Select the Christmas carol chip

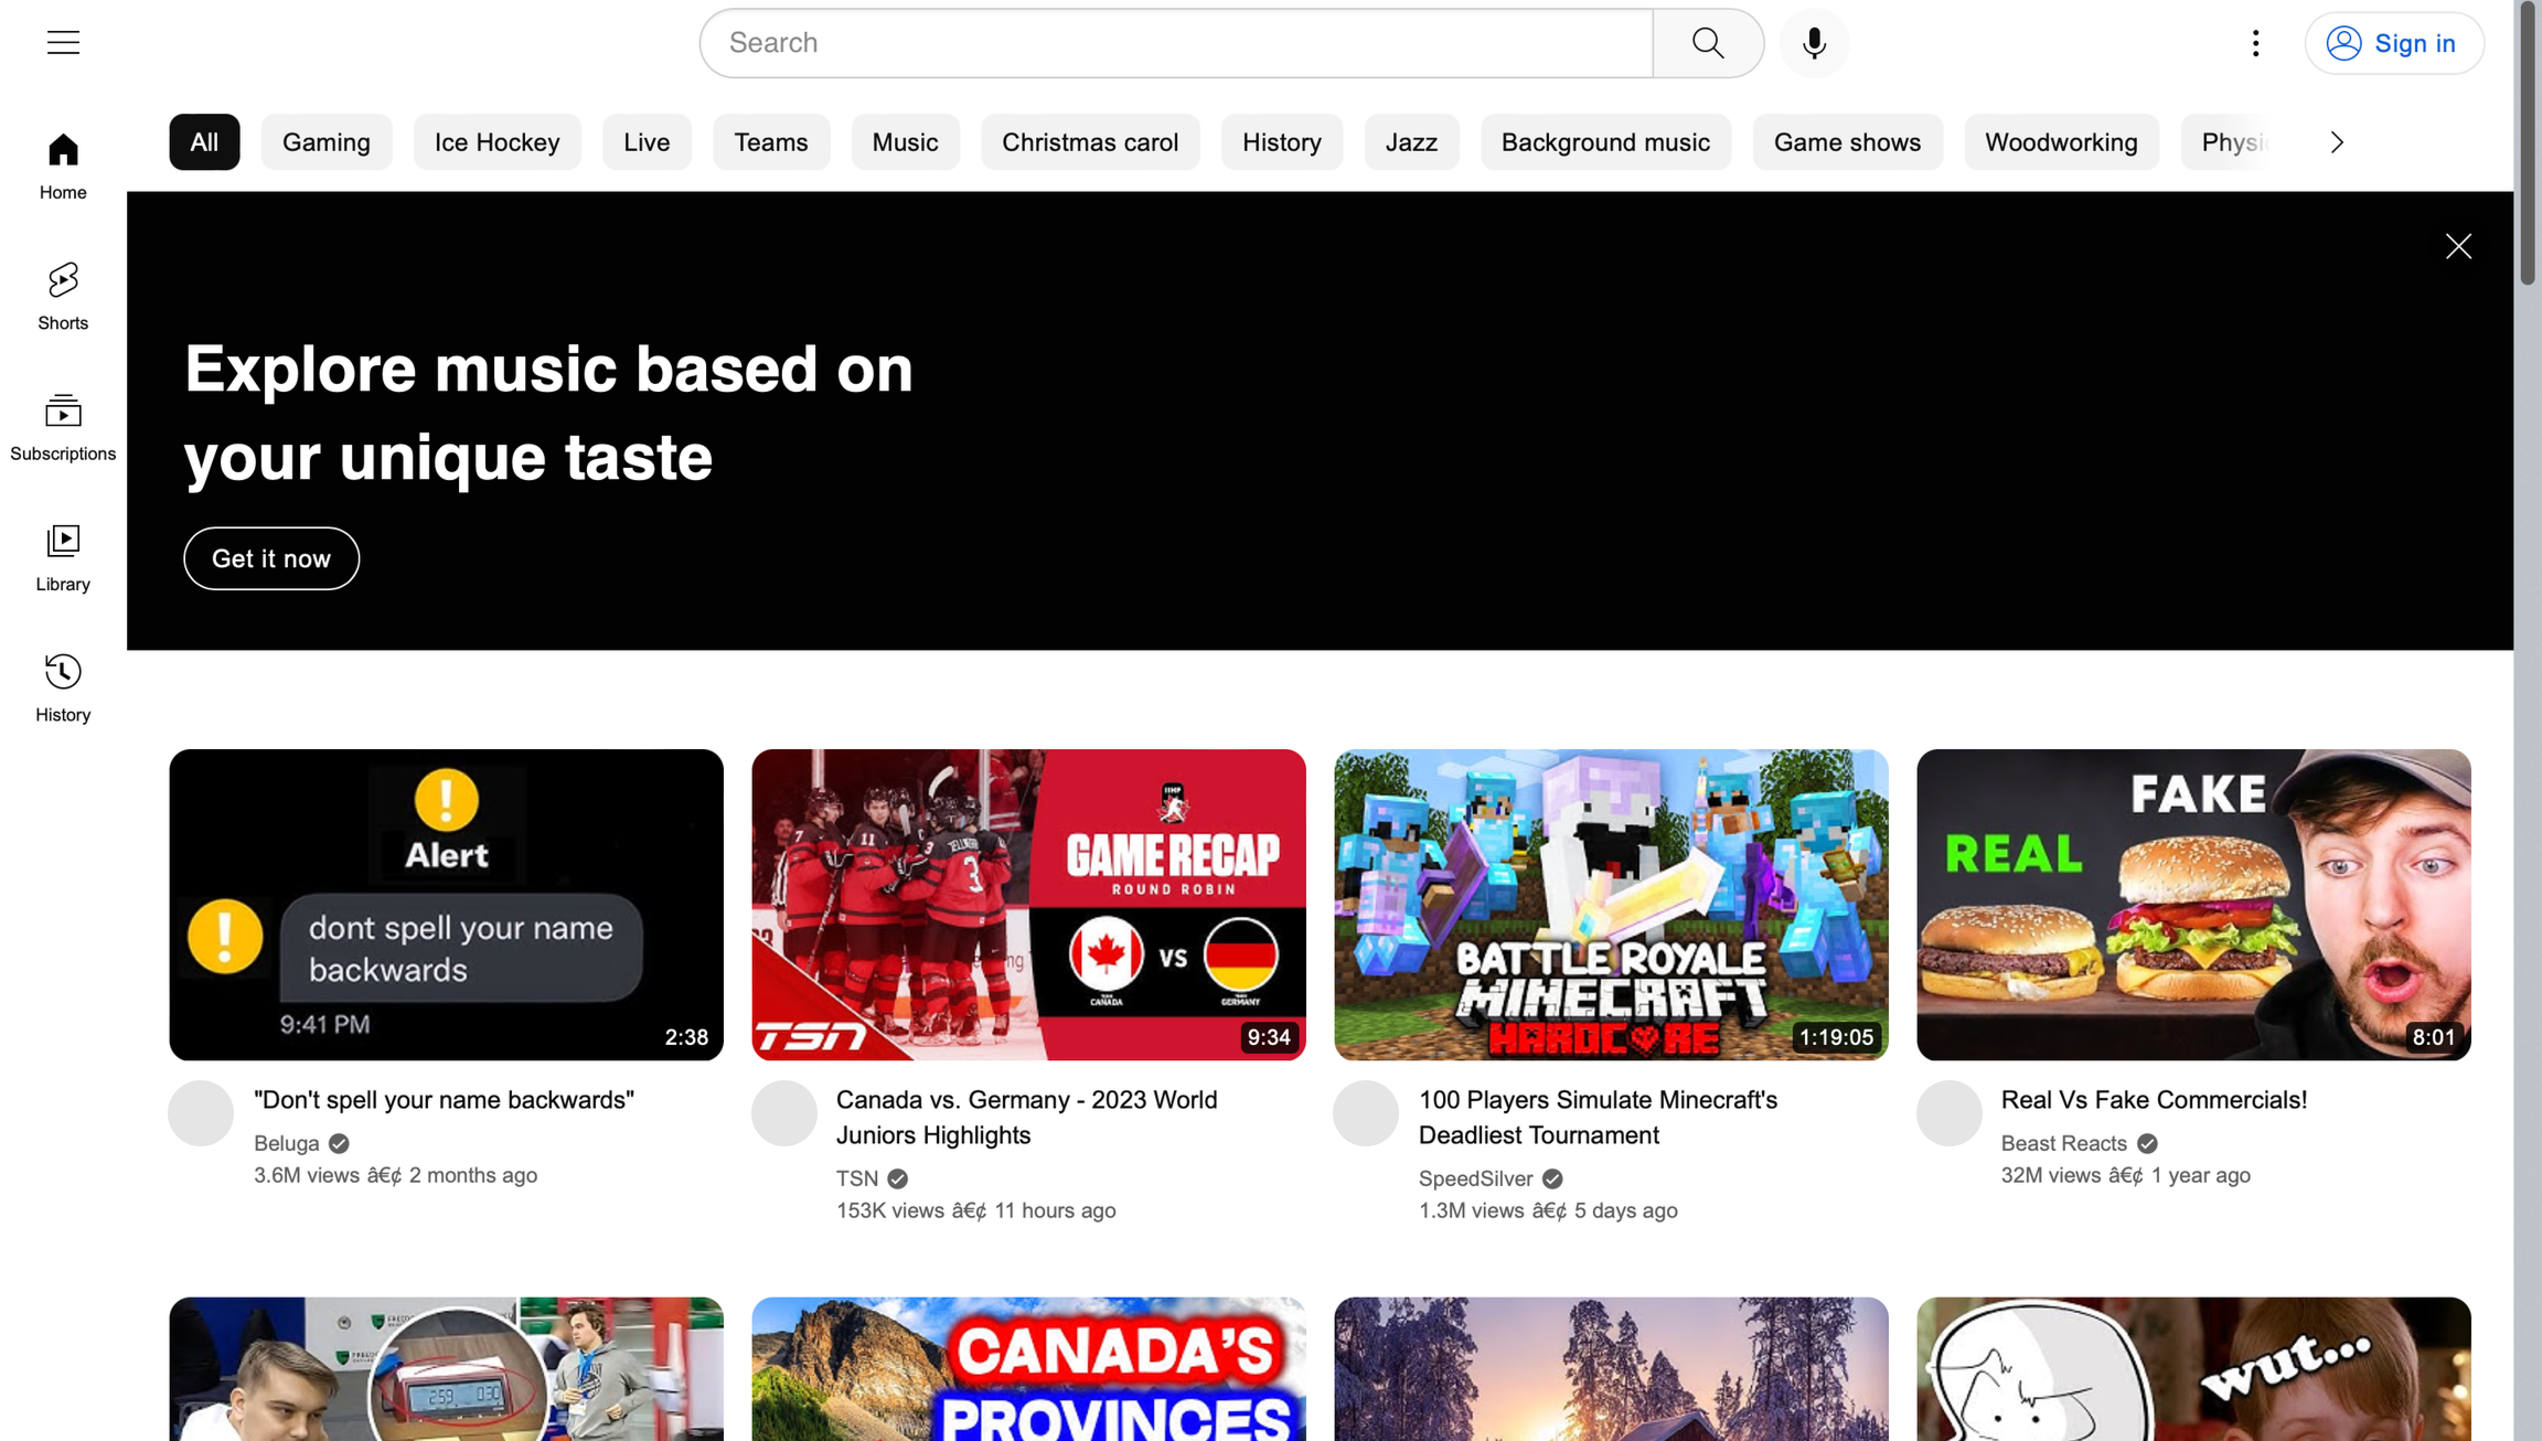1090,142
